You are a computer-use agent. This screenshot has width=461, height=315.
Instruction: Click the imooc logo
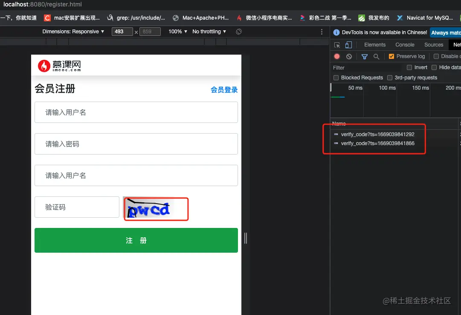coord(59,66)
